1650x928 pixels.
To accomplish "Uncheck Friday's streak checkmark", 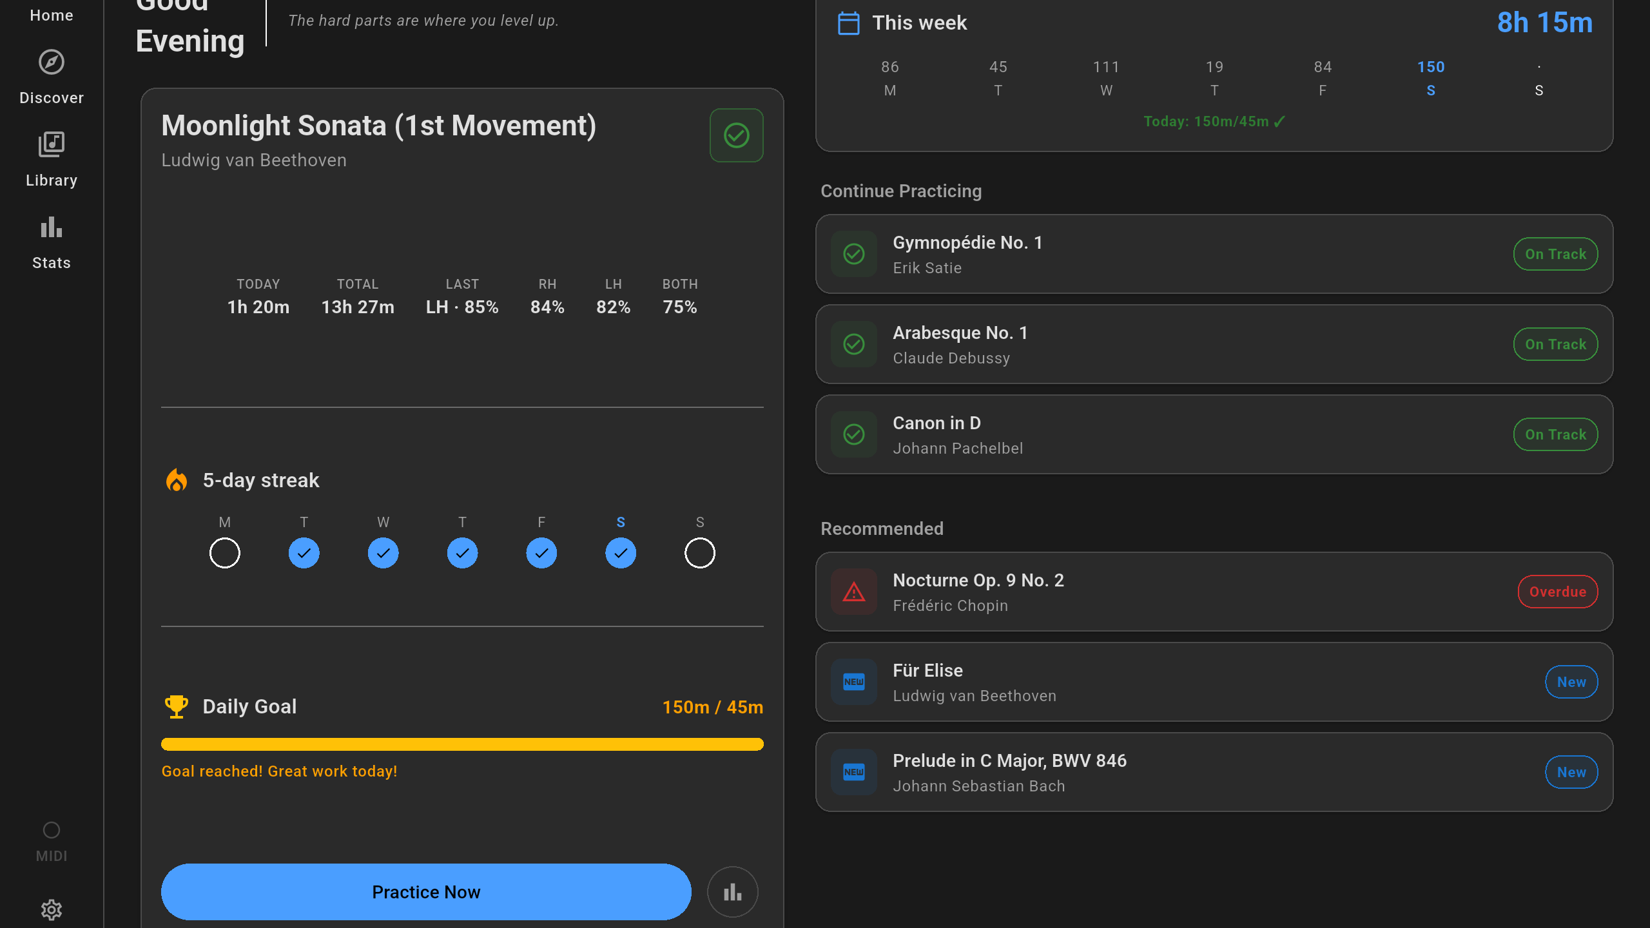I will (541, 552).
